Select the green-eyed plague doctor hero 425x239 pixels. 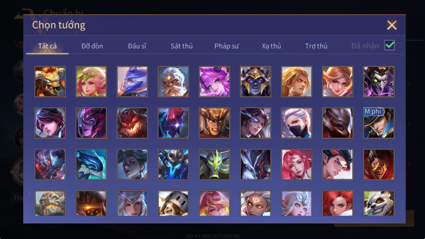click(x=379, y=82)
